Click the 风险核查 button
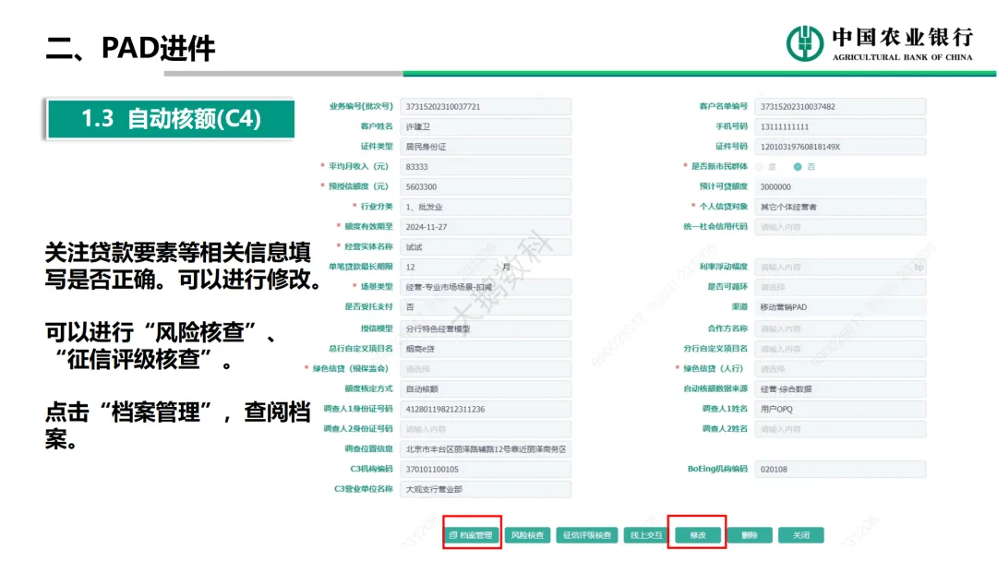The height and width of the screenshot is (561, 997). click(528, 535)
